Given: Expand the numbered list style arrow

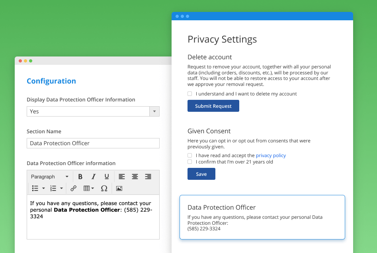Looking at the screenshot, I should coord(62,189).
